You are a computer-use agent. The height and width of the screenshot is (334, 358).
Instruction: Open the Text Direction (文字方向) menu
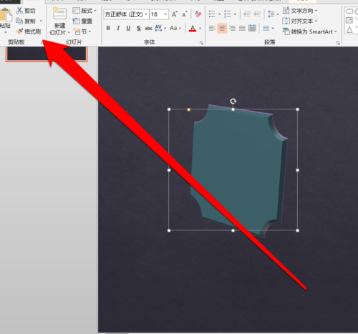pos(300,11)
